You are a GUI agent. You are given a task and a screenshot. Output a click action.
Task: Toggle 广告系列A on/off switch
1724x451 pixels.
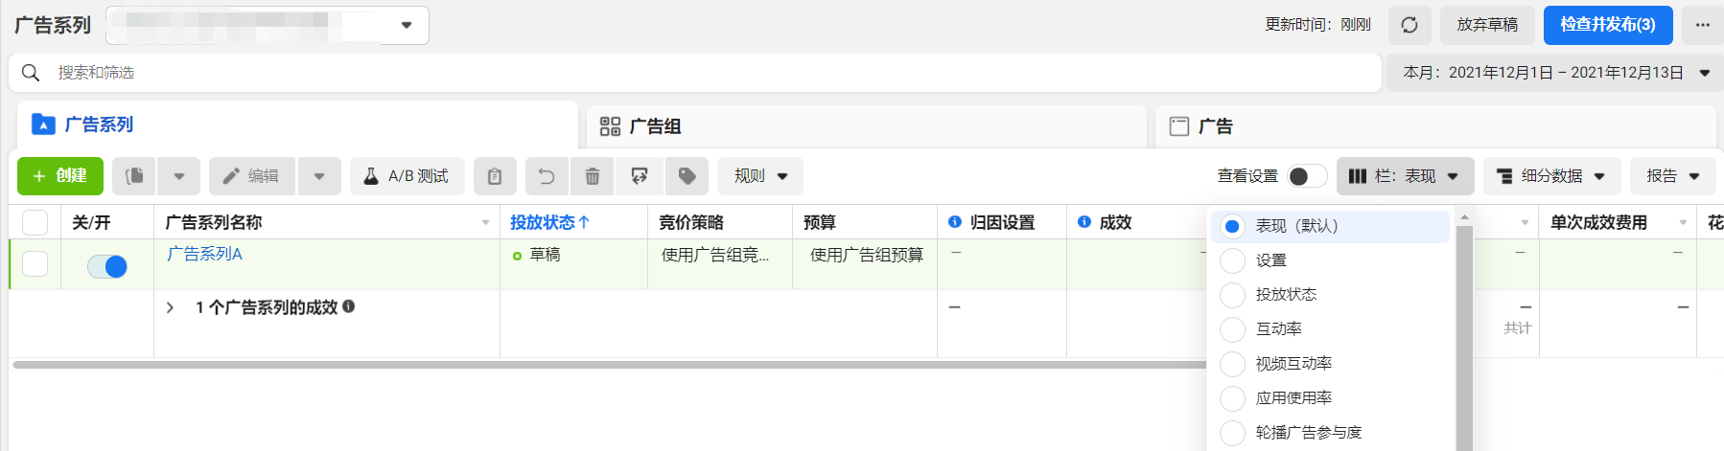(x=107, y=266)
